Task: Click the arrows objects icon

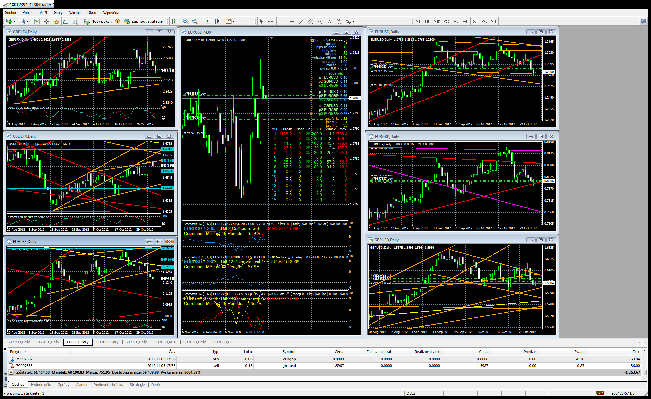Action: pyautogui.click(x=348, y=21)
